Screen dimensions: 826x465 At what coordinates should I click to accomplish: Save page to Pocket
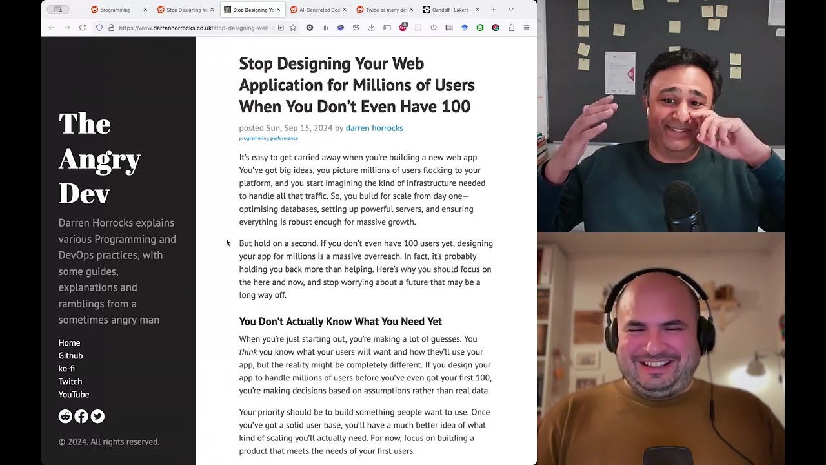pos(356,28)
